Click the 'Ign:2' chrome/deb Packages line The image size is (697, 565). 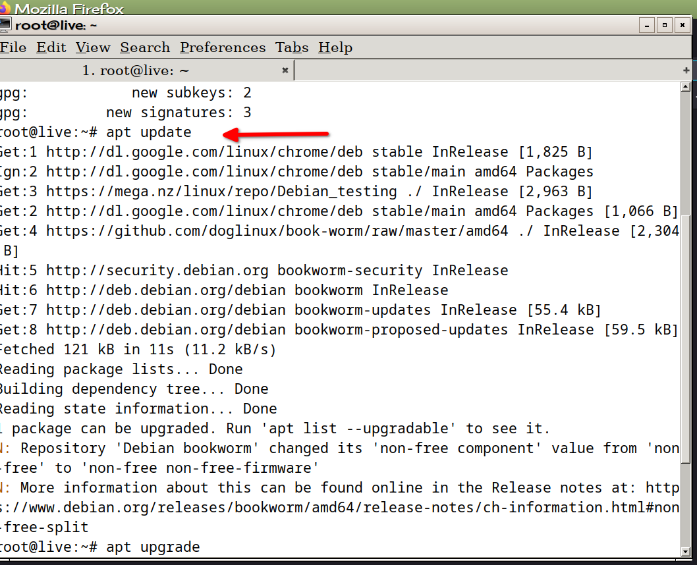coord(296,172)
